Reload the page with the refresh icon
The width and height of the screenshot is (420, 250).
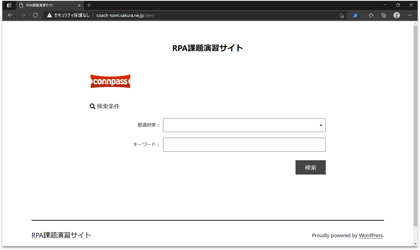coord(35,15)
